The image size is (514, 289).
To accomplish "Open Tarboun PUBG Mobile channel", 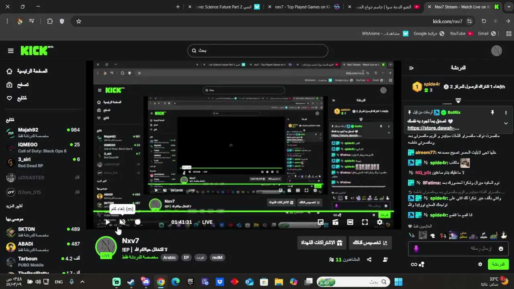I will (43, 261).
